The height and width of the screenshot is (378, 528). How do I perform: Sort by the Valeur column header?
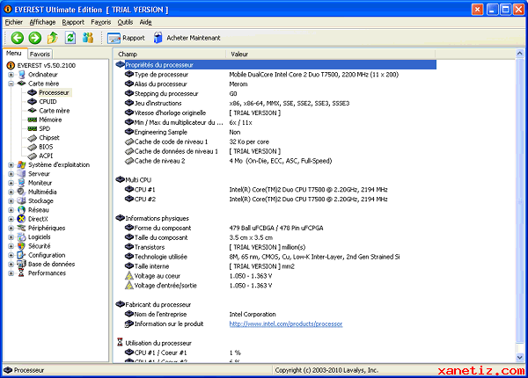pos(330,55)
